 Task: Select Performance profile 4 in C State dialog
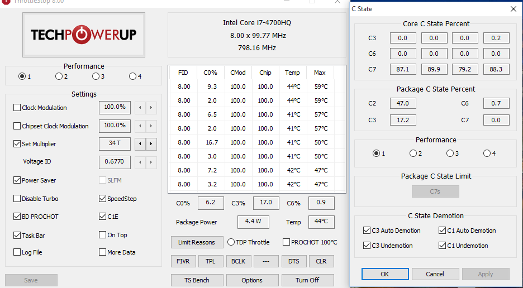coord(487,153)
